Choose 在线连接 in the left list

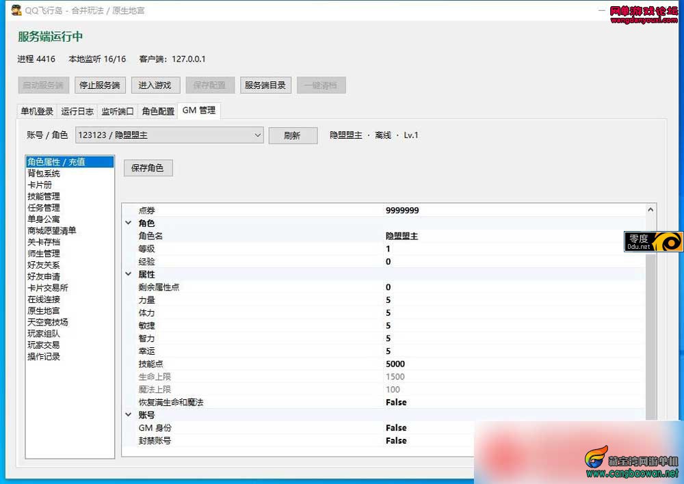tap(70, 299)
